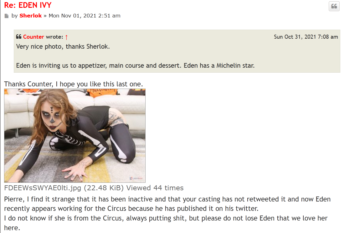This screenshot has width=345, height=233.
Task: Click the line starting 'I do not know if she'
Action: tap(166, 218)
